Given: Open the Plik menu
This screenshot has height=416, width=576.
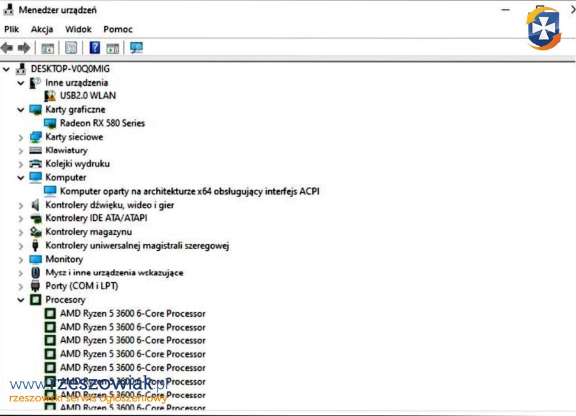Looking at the screenshot, I should click(12, 29).
